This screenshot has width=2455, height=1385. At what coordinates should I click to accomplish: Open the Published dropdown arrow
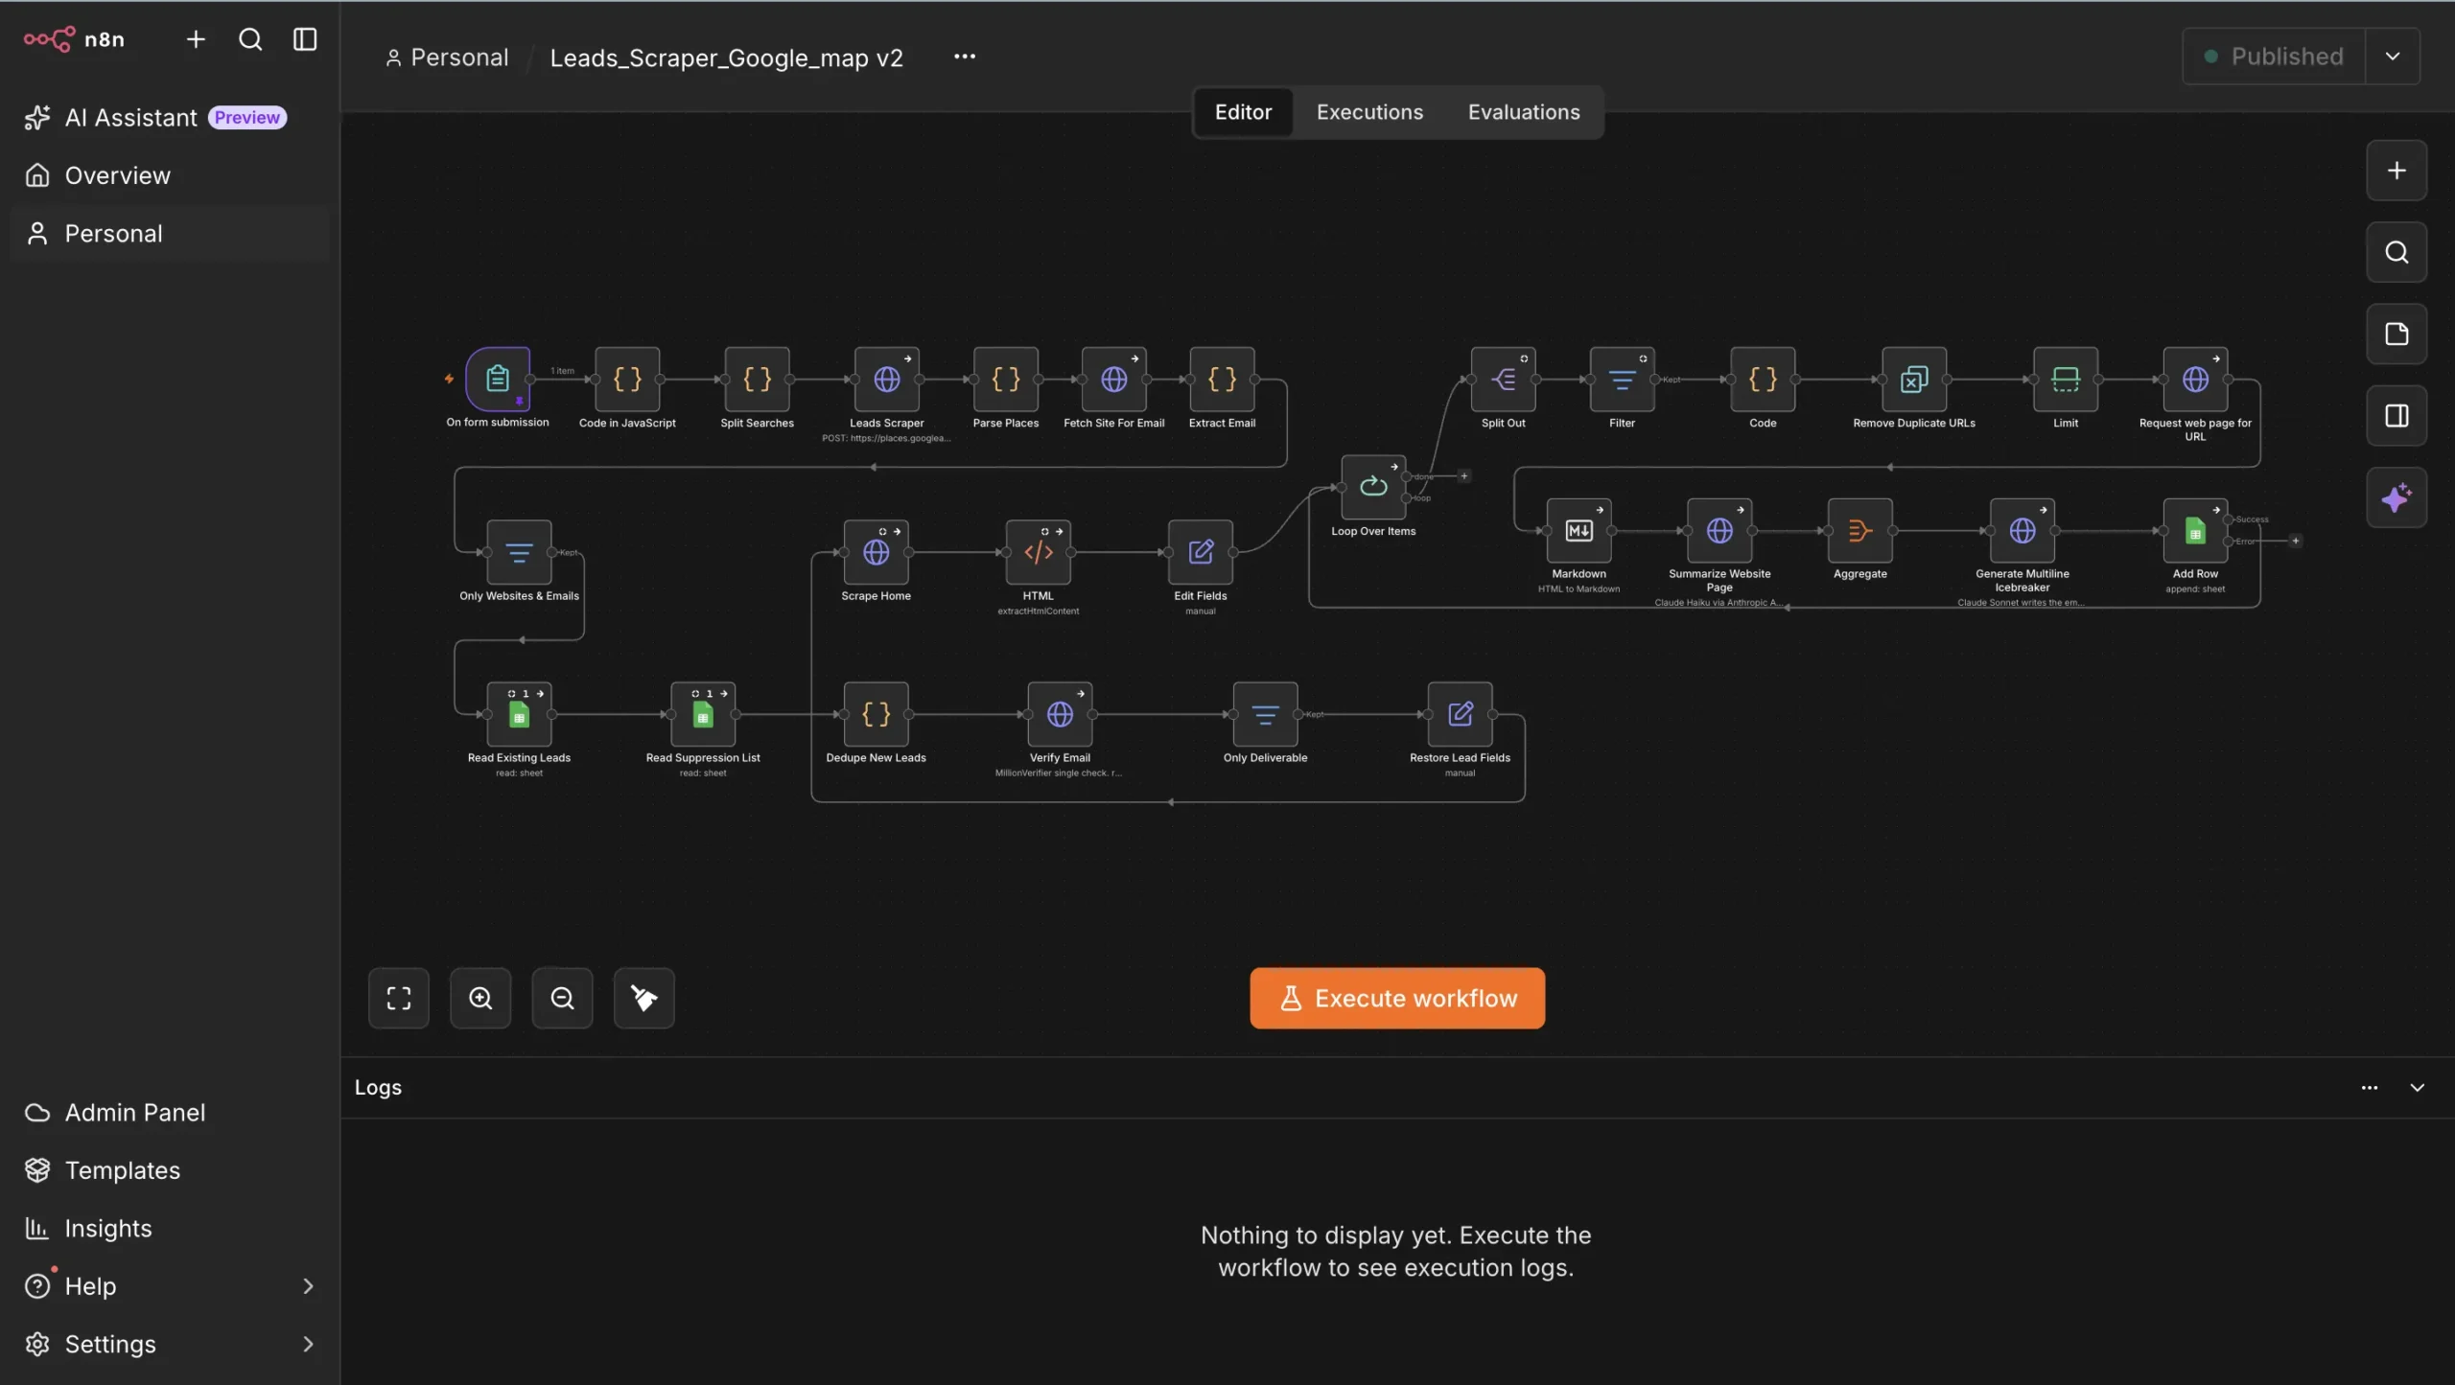(2393, 57)
